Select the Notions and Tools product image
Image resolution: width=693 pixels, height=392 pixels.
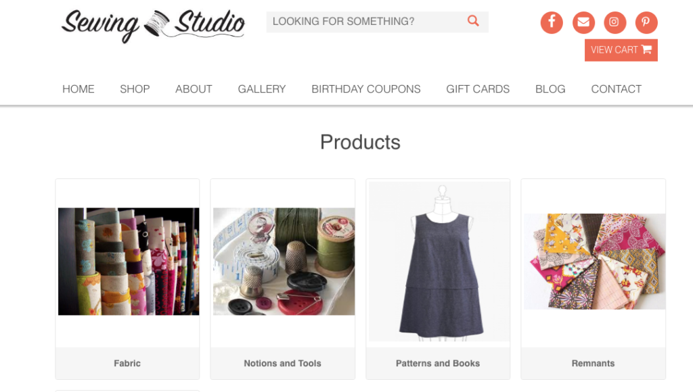coord(284,262)
